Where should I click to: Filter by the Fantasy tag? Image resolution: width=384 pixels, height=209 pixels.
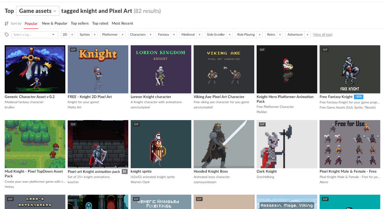[x=164, y=35]
